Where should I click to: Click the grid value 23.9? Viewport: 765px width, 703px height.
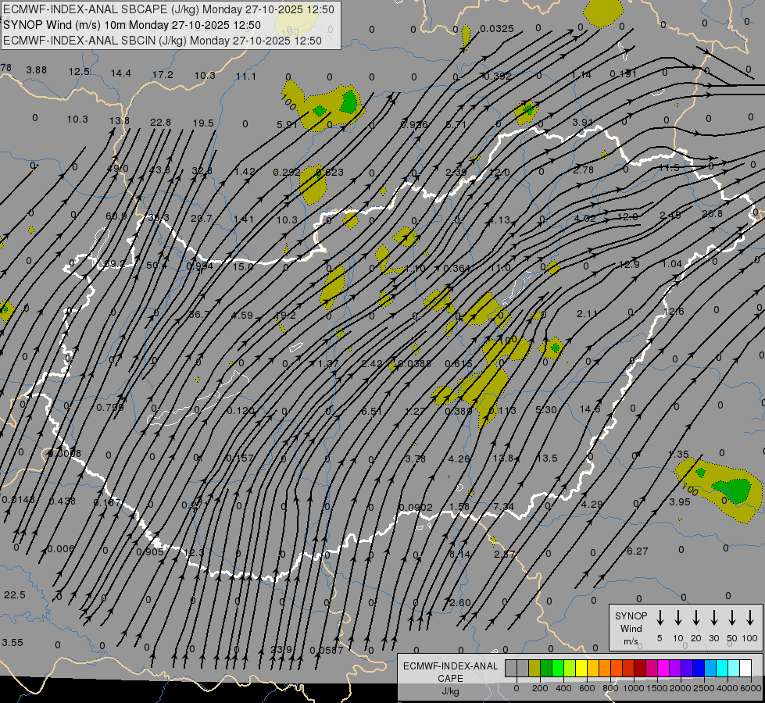click(281, 650)
